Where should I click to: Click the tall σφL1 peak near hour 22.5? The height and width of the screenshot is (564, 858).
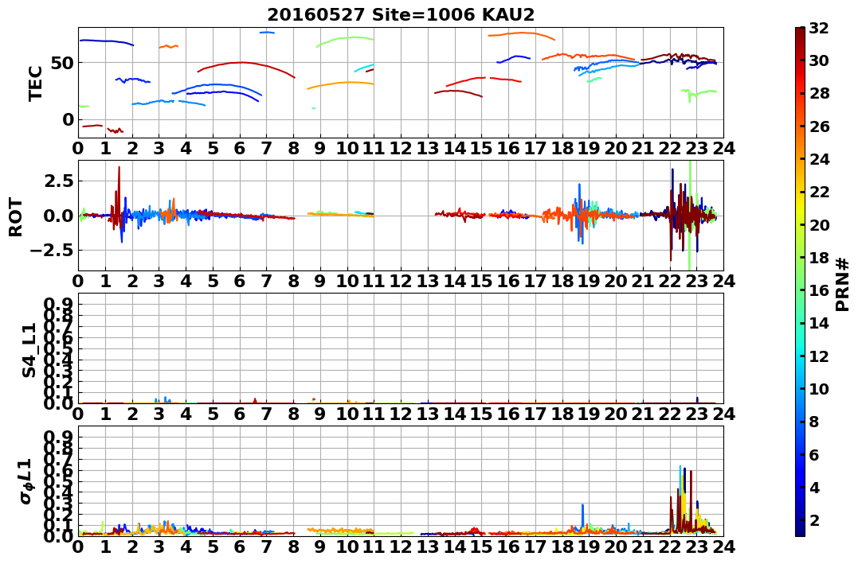tap(683, 492)
